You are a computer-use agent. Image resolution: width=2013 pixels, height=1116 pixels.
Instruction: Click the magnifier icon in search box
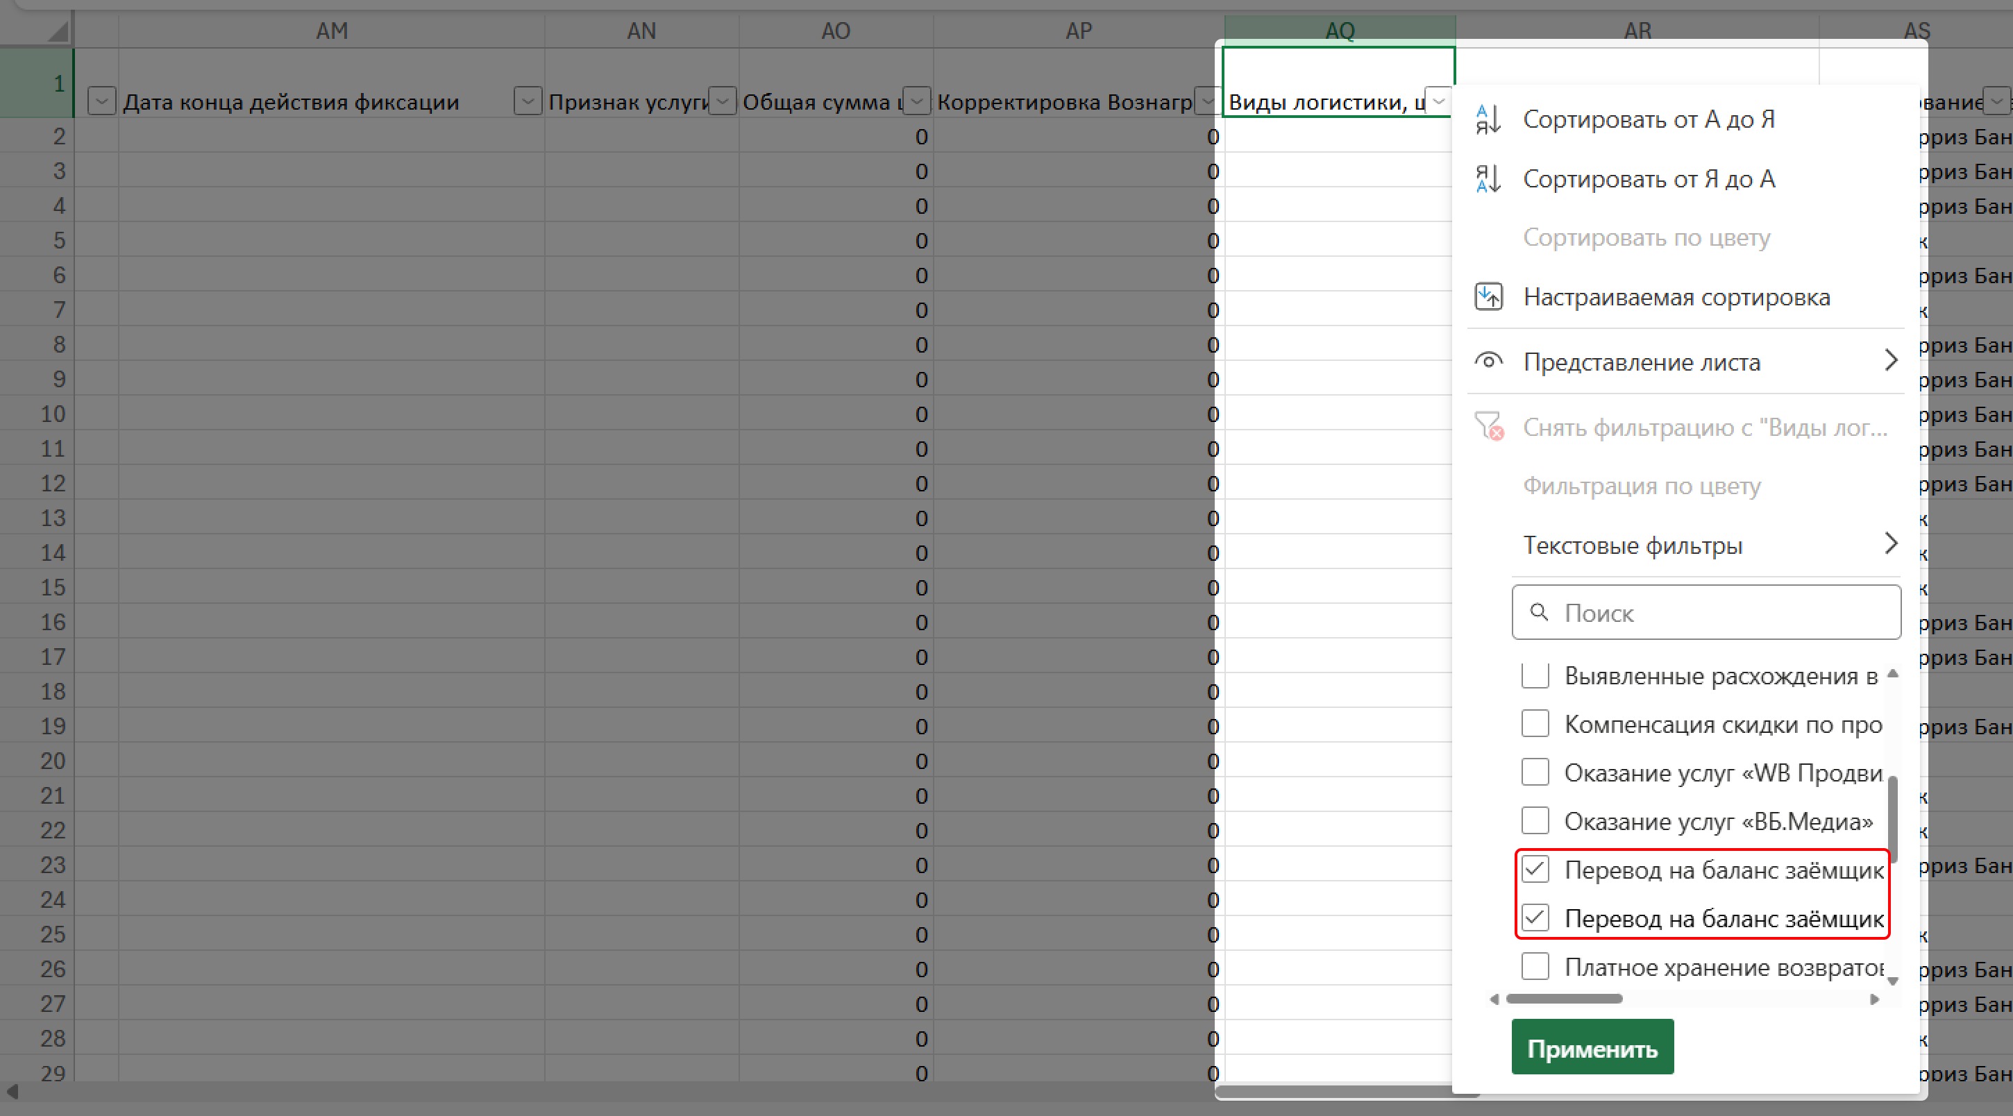(1539, 613)
